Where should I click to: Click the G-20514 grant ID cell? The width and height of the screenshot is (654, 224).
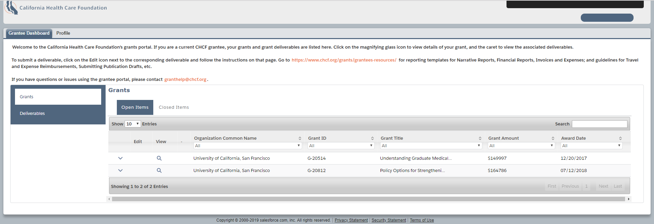(x=316, y=158)
